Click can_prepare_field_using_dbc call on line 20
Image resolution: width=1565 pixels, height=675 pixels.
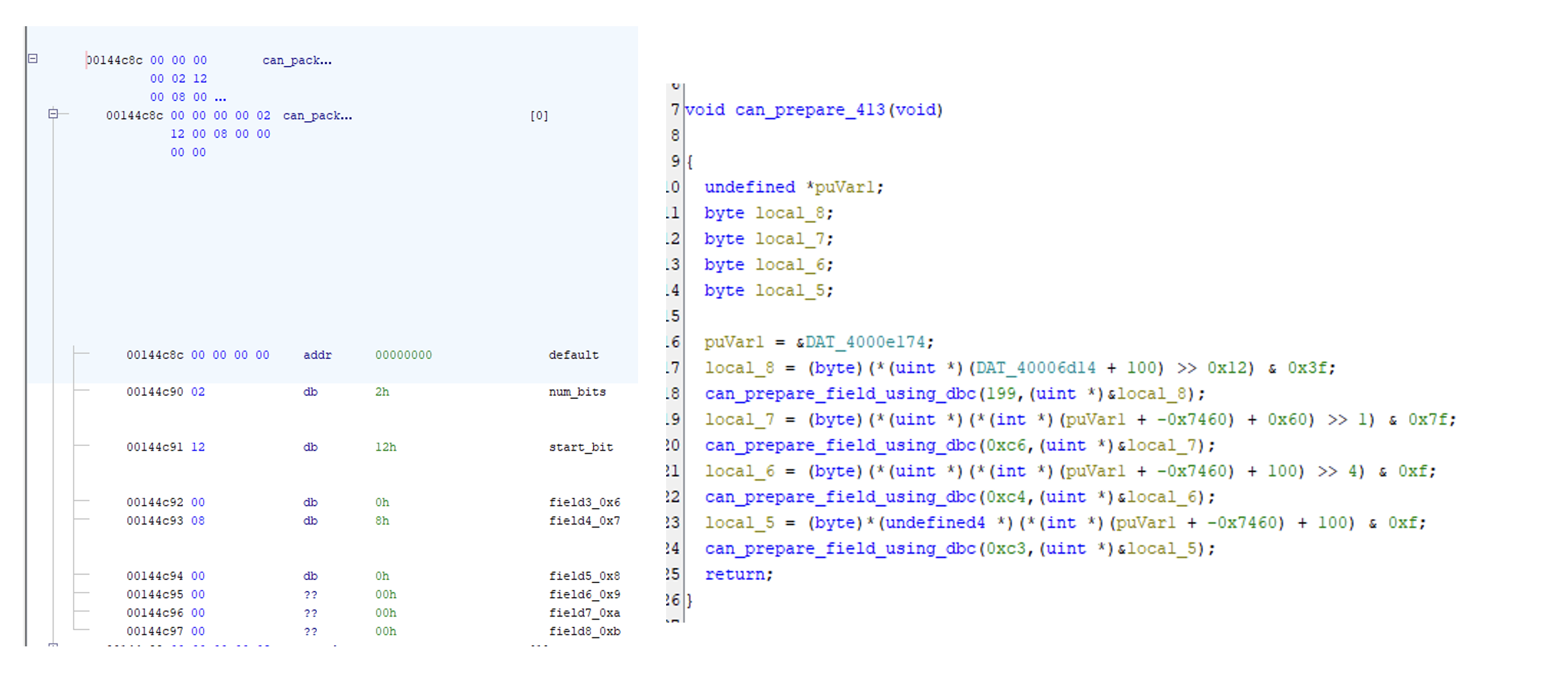pyautogui.click(x=840, y=445)
